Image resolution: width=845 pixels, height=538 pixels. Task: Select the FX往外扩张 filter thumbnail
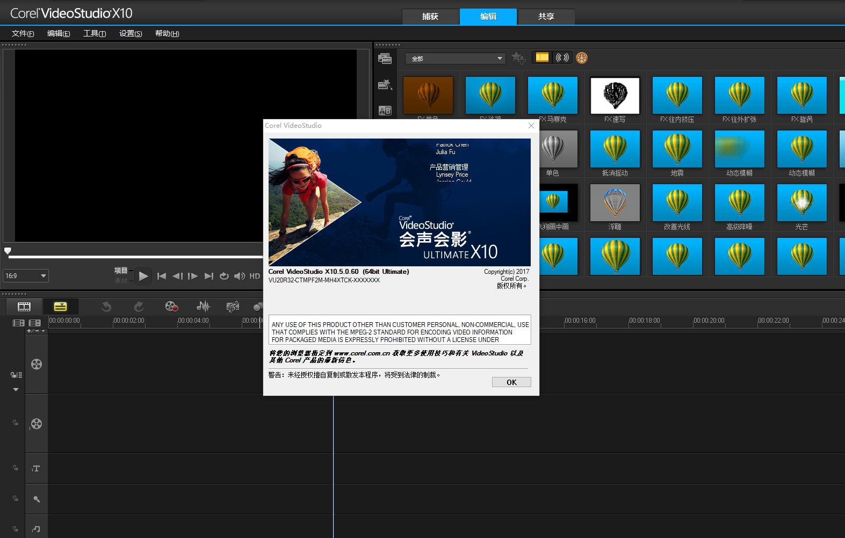(740, 96)
